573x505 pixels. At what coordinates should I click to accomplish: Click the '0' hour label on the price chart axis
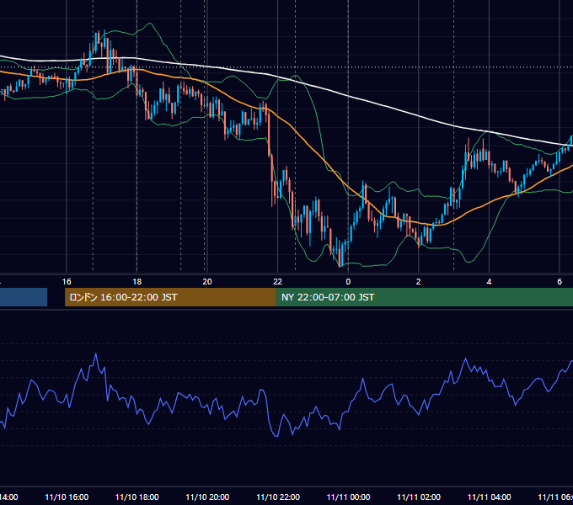(x=348, y=282)
